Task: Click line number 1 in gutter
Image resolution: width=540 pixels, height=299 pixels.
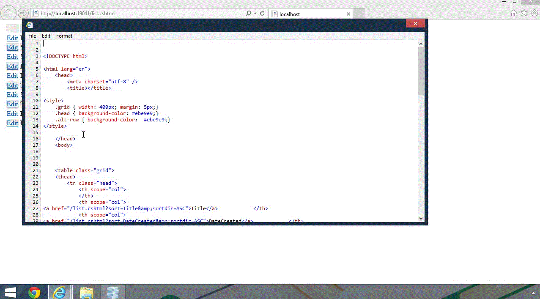Action: 37,44
